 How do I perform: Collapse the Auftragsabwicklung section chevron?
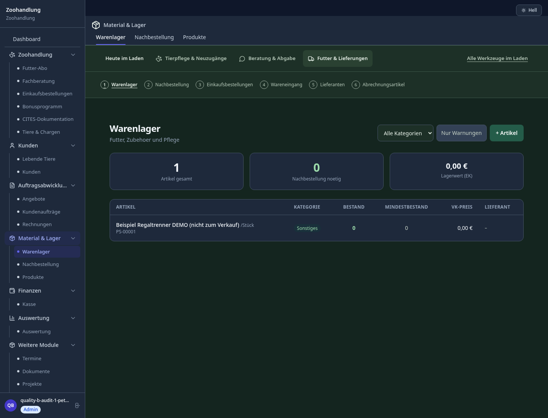73,185
